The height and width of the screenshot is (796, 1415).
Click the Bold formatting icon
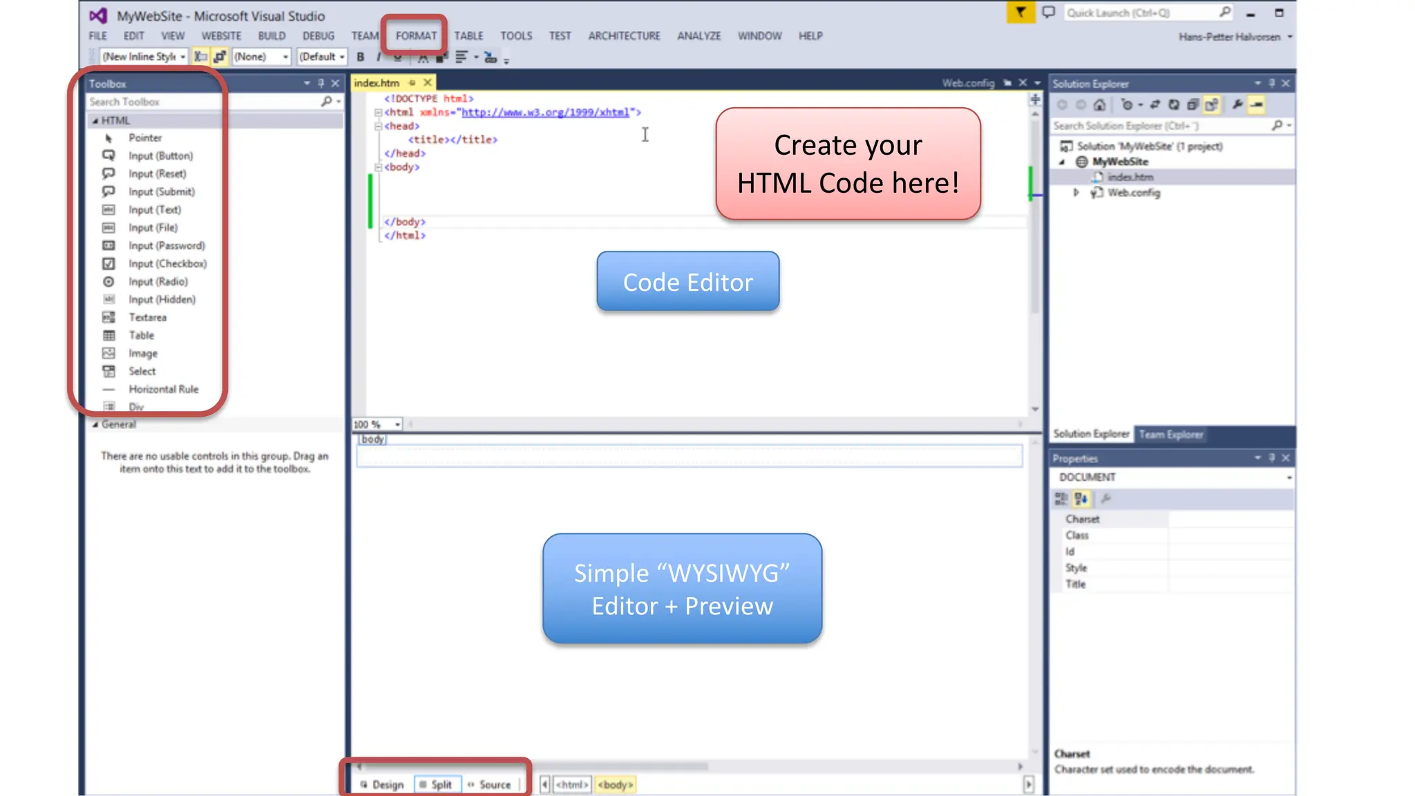pyautogui.click(x=360, y=57)
